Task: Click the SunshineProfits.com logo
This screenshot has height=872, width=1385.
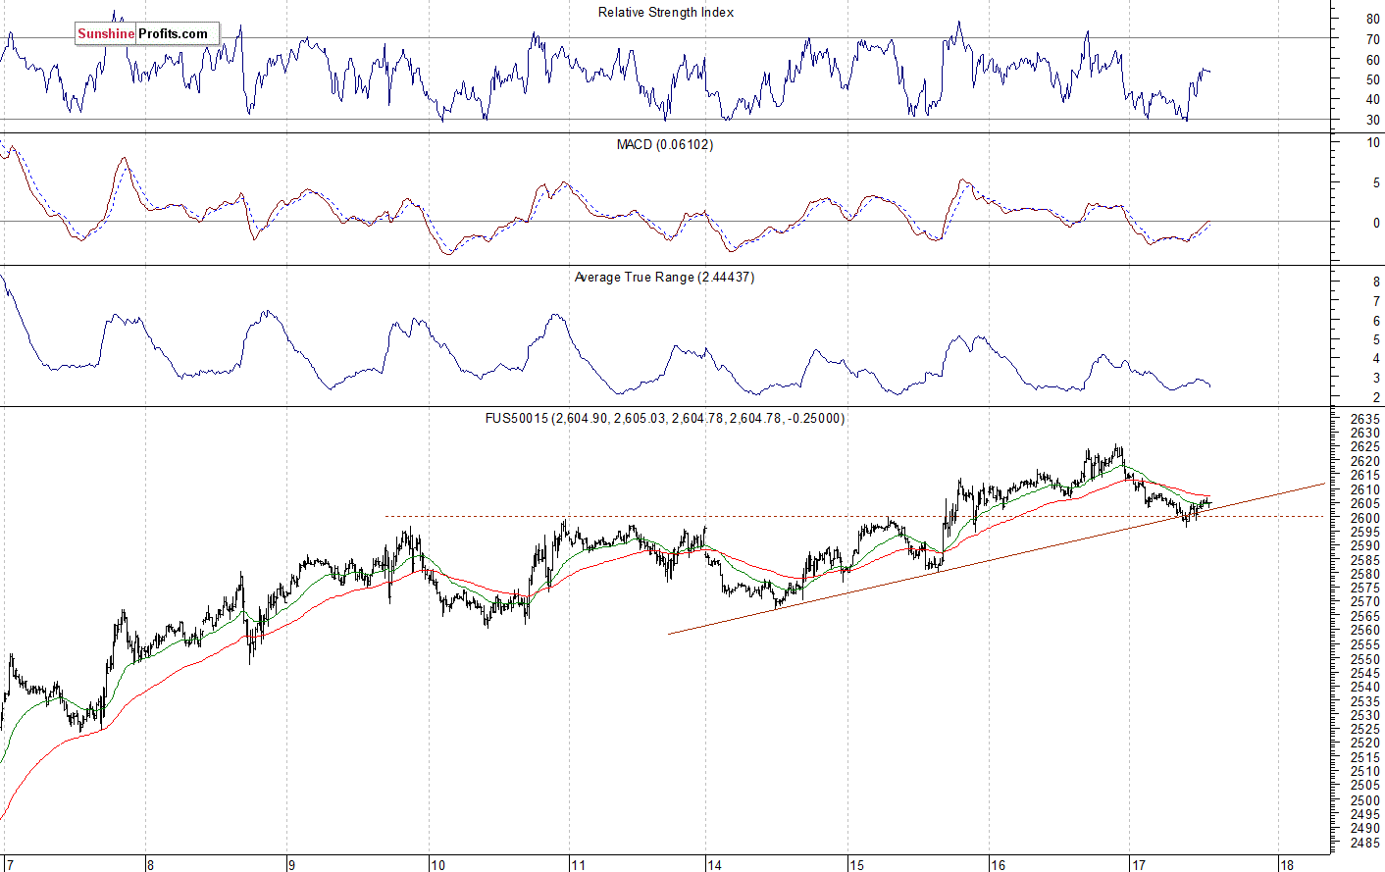Action: [x=147, y=33]
